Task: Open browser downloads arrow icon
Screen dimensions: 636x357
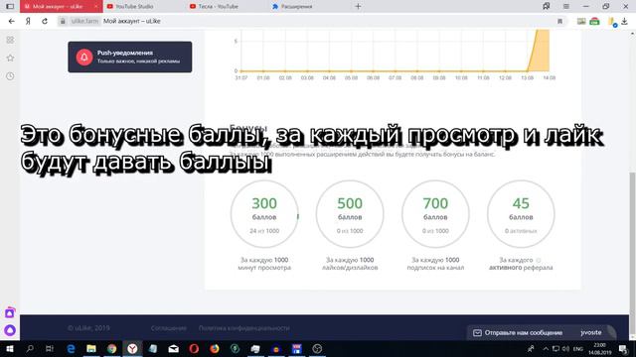Action: (625, 21)
